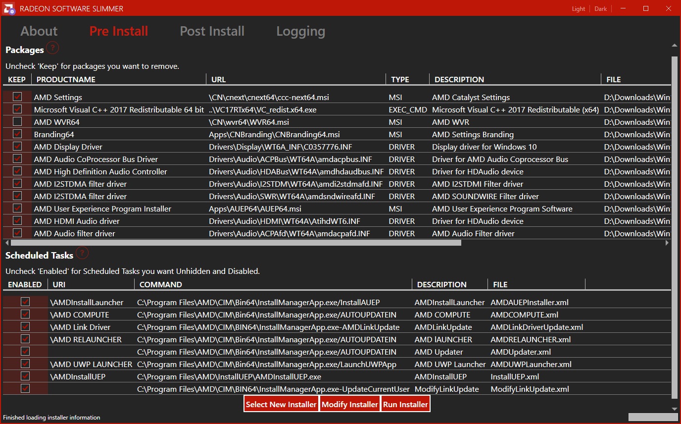Uncheck Keep for AMD HDMI Audio driver
This screenshot has height=424, width=681.
(17, 221)
